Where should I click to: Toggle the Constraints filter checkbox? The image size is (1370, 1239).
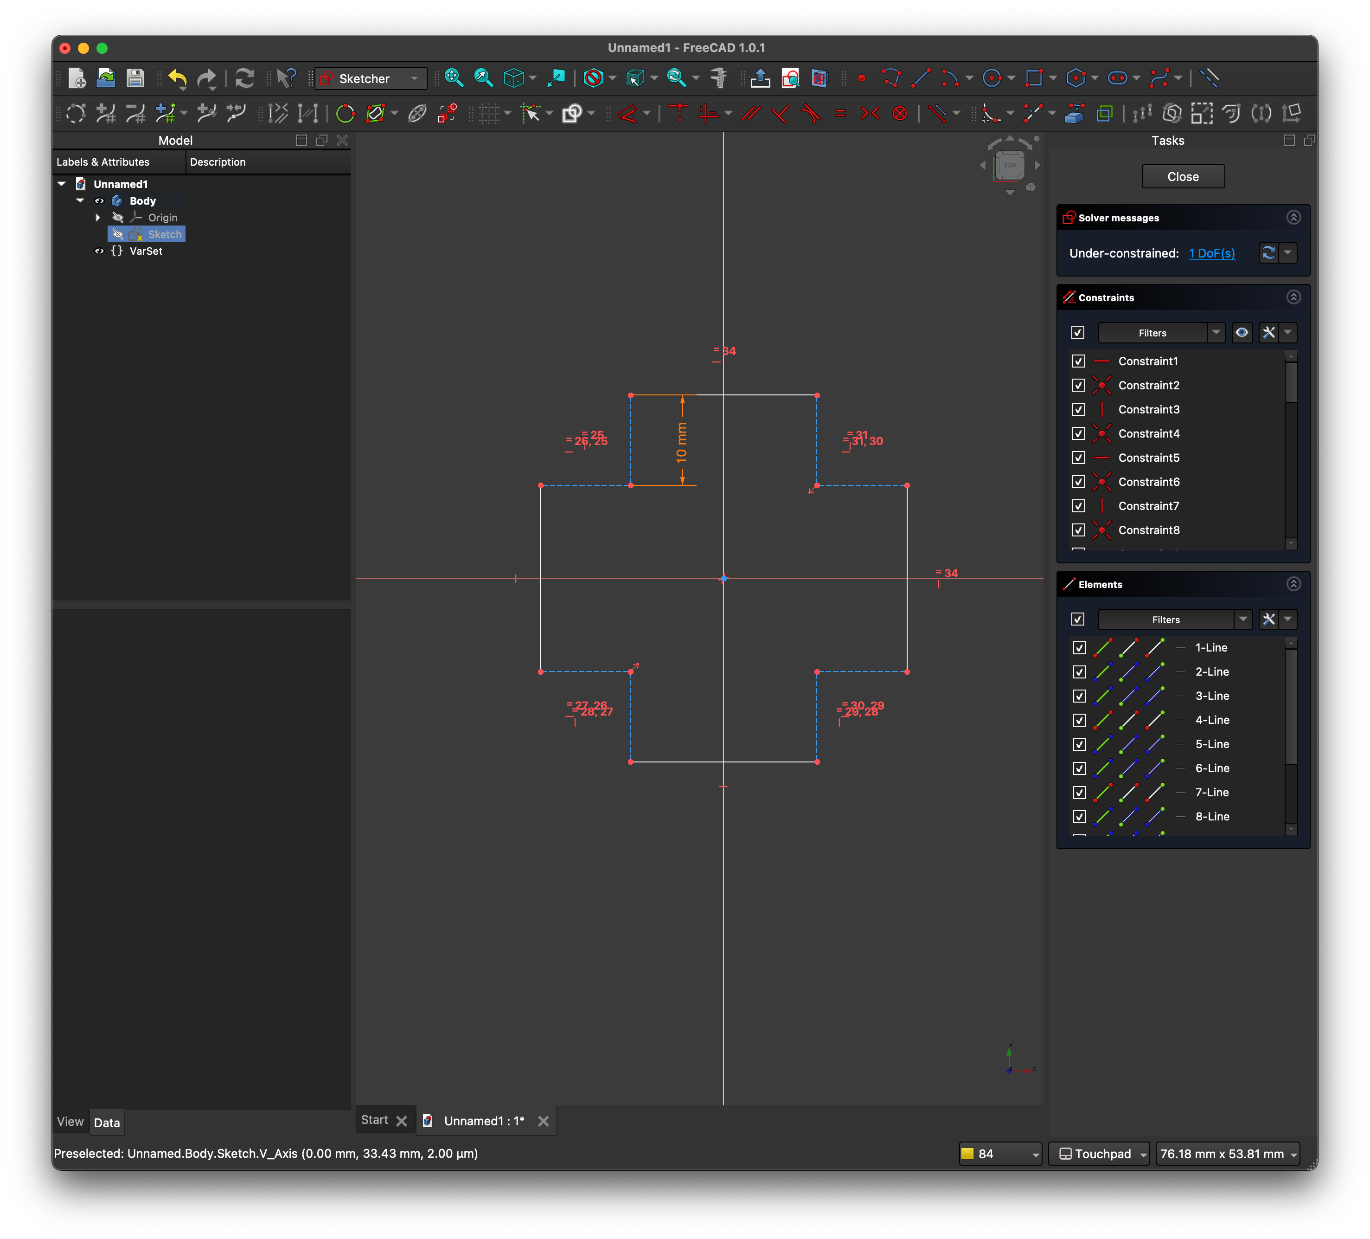(1078, 333)
